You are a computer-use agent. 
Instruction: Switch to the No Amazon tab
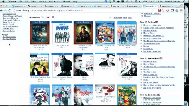click(x=51, y=6)
